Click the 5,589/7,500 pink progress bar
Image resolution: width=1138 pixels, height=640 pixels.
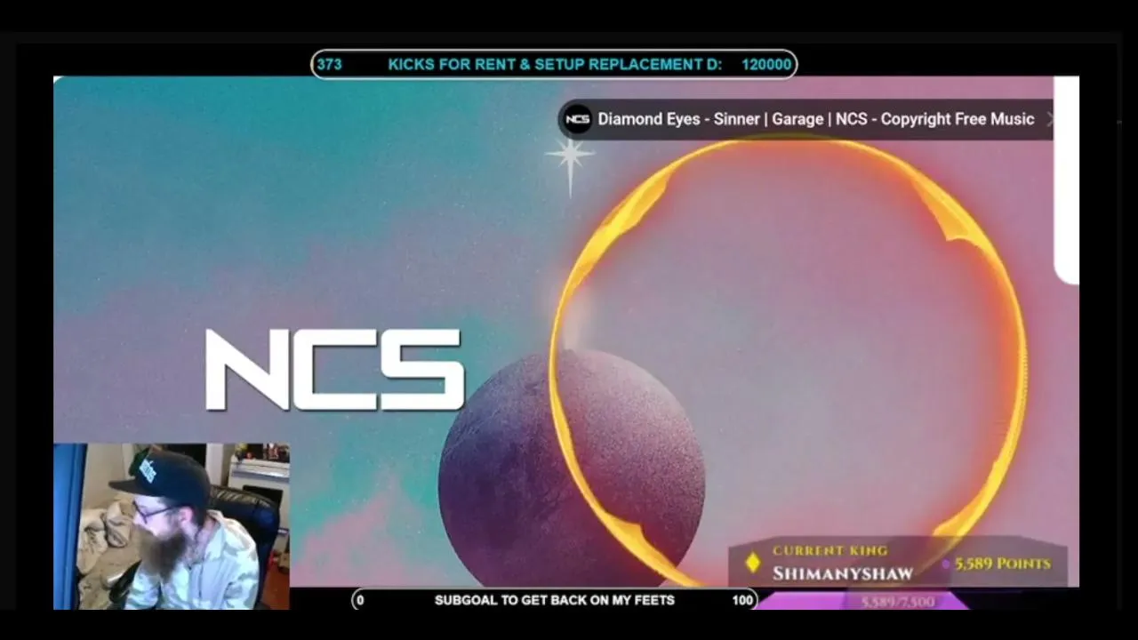coord(862,602)
